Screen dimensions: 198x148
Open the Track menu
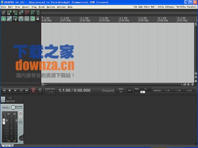[42, 7]
